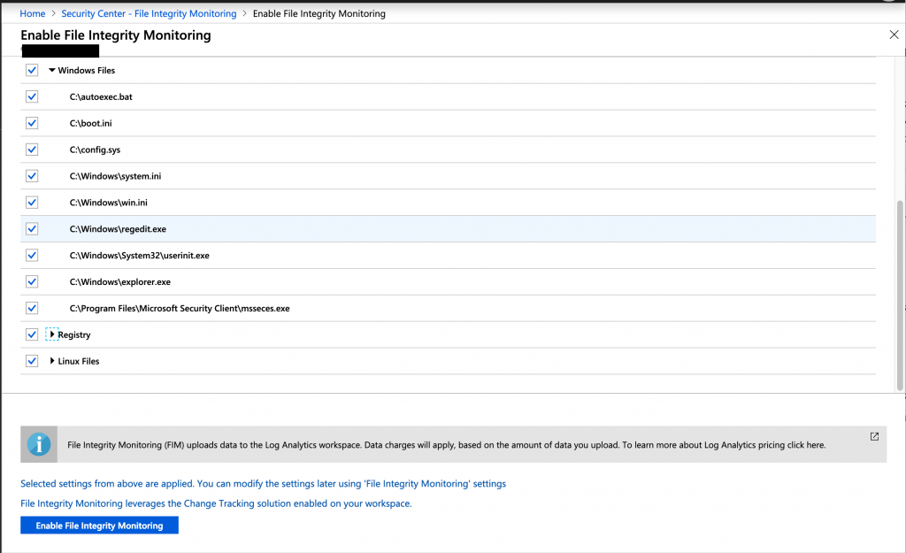Uncheck the C:\Windows\explorer.exe checkbox
The image size is (906, 553).
(x=32, y=282)
